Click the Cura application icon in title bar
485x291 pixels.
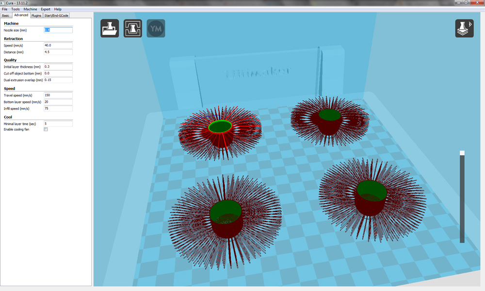tap(3, 3)
